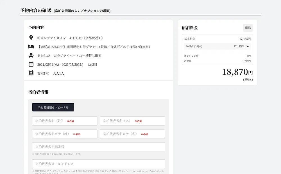Click the calendar icon for the stay dates

pos(31,64)
